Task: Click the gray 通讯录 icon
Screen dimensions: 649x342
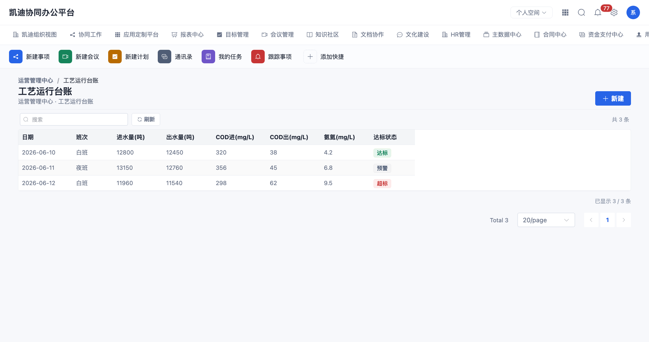Action: (x=164, y=57)
